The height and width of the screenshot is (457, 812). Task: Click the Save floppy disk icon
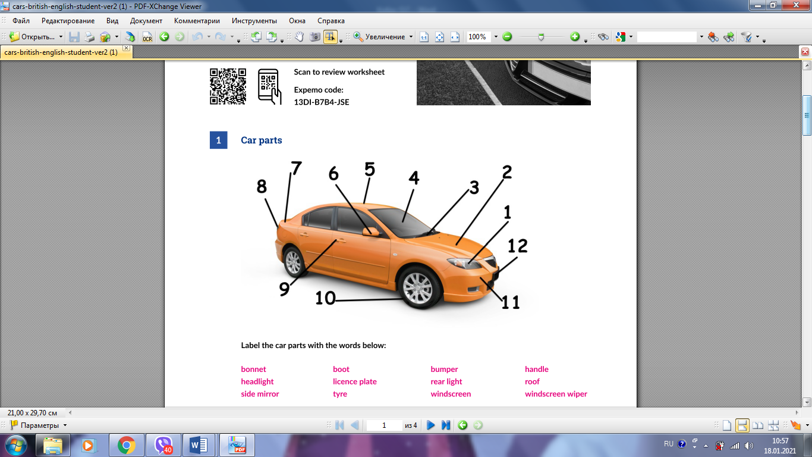pyautogui.click(x=74, y=37)
